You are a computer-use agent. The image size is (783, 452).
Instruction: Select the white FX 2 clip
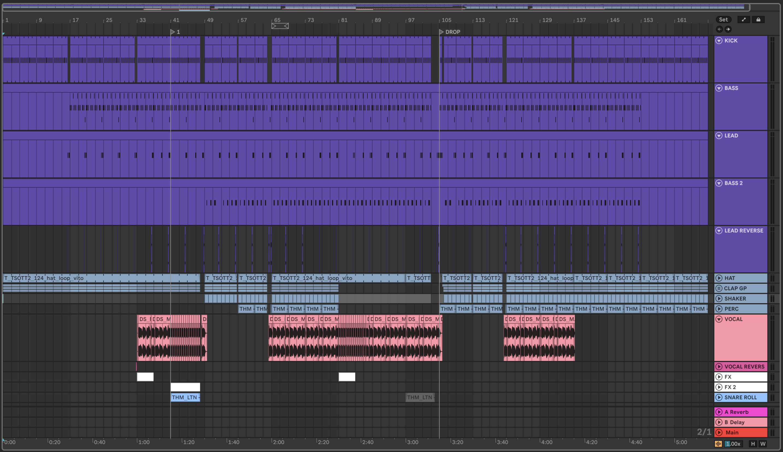[185, 387]
